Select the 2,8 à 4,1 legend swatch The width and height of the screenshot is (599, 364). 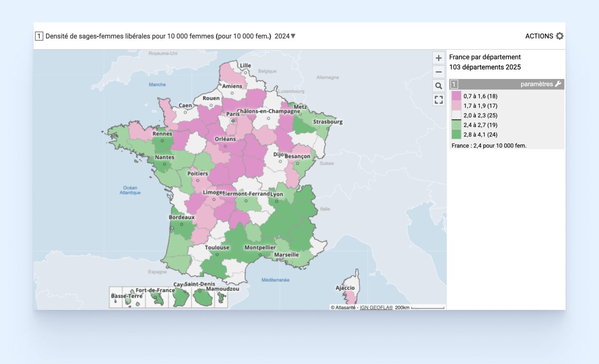coord(456,134)
